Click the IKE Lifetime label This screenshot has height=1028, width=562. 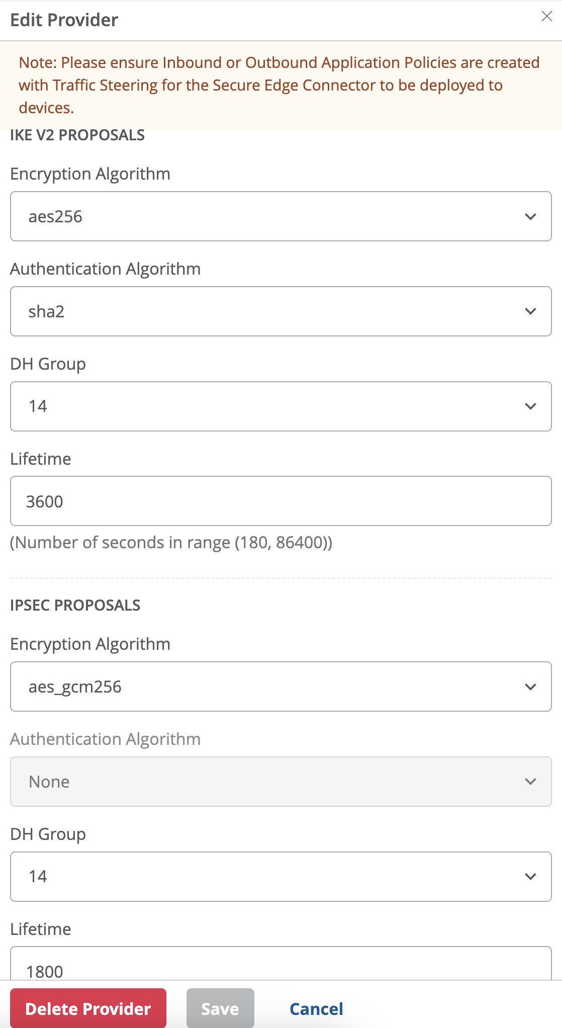(41, 459)
